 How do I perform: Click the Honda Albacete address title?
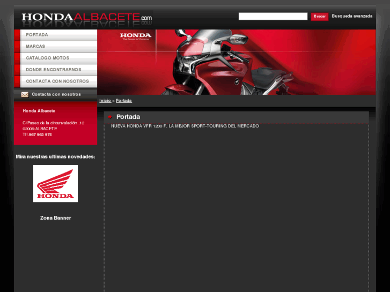39,111
